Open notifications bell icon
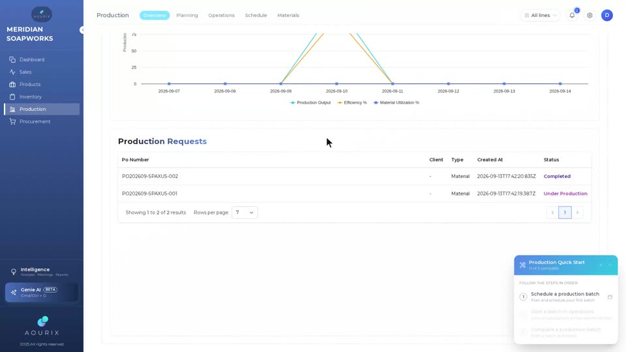Screen dimensions: 626x352 click(572, 15)
